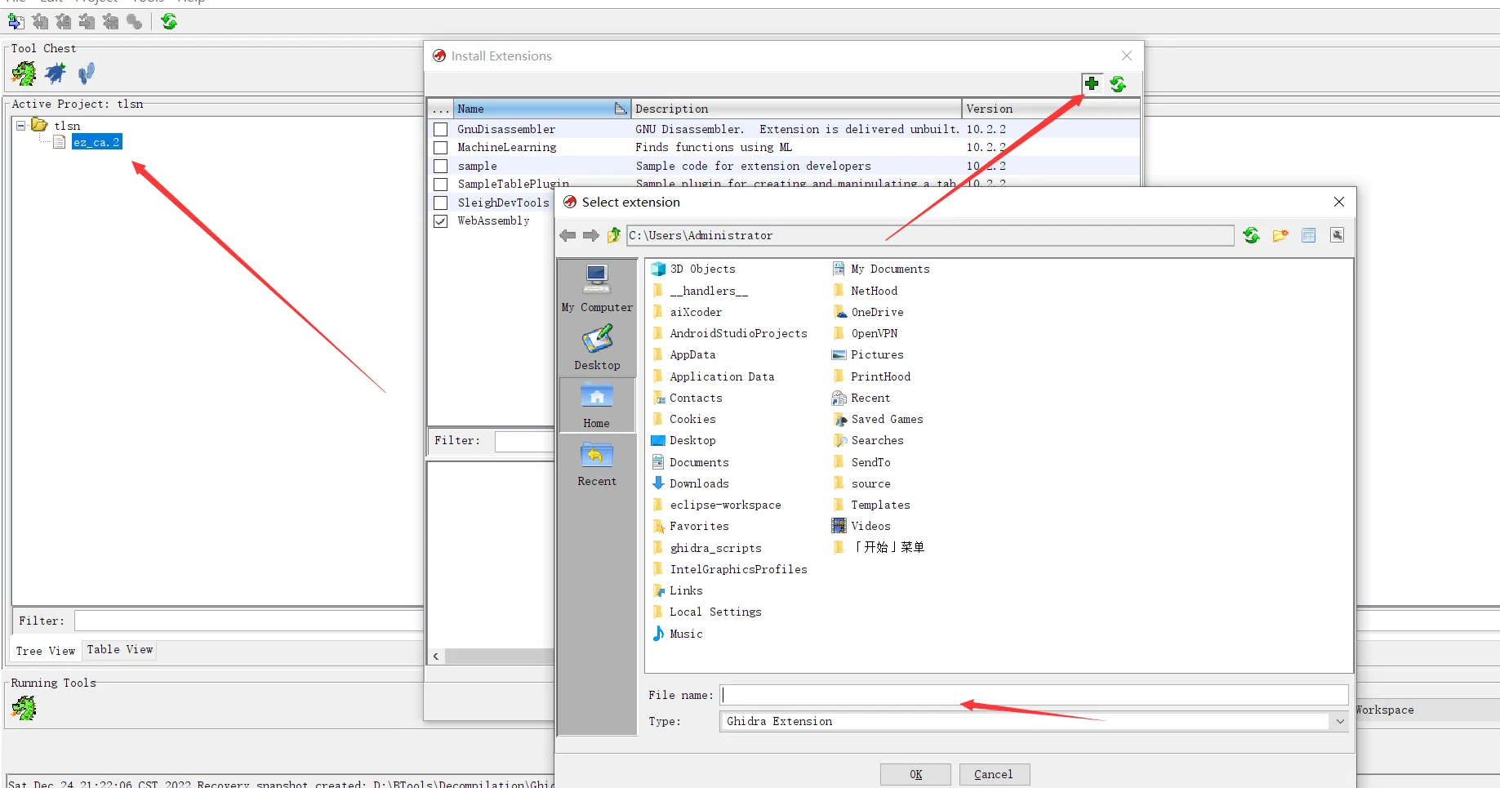Click the forward arrow in Select extension dialog
Screen dimensions: 1500x788
pyautogui.click(x=590, y=235)
